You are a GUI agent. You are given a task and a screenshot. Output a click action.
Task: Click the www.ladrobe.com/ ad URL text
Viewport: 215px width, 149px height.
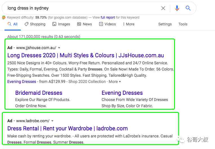click(33, 121)
